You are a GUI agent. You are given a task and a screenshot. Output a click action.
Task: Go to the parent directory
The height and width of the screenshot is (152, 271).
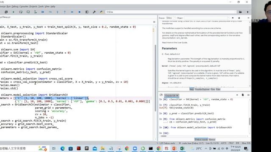(247, 12)
